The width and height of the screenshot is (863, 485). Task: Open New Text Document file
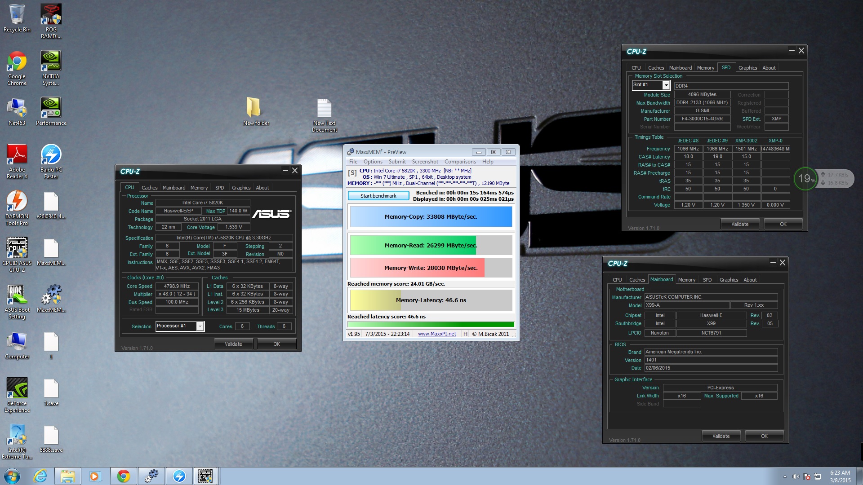pos(325,115)
